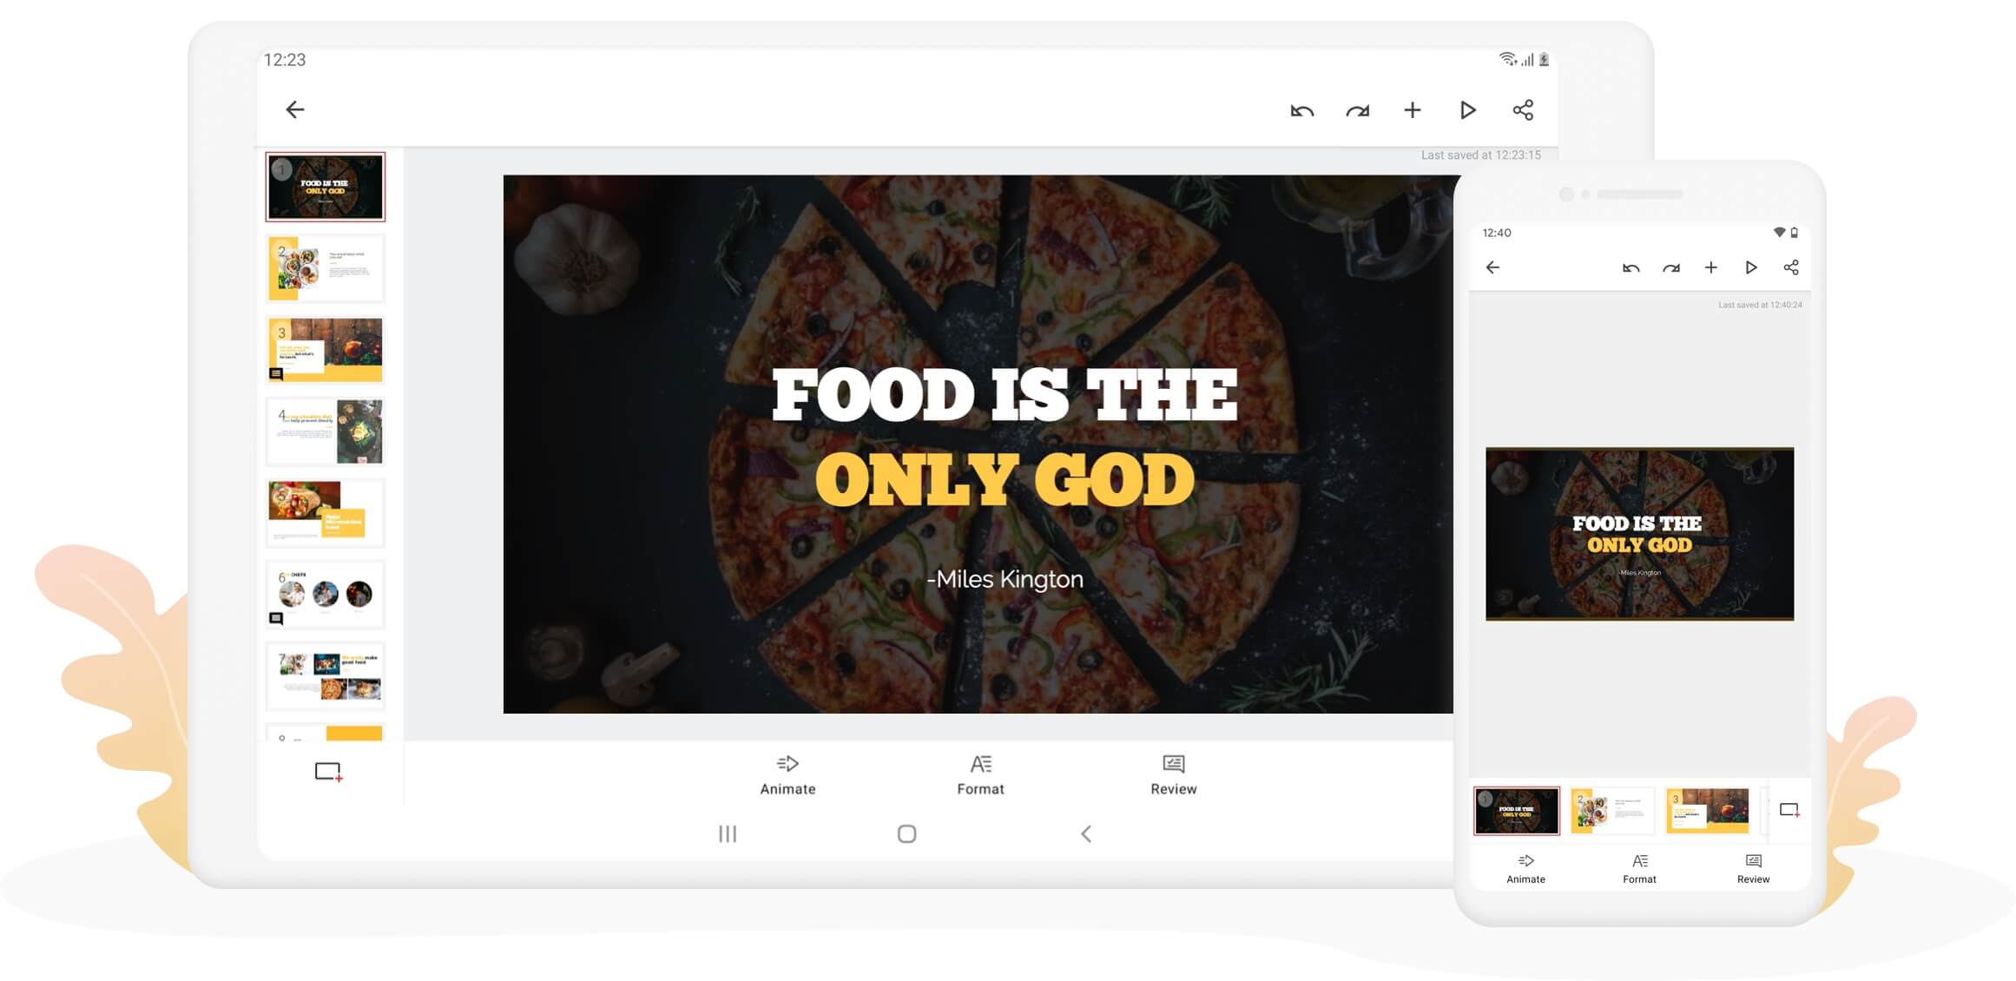Select slide 4 thumbnail on tablet
Viewport: 2016px width, 981px height.
pos(325,431)
